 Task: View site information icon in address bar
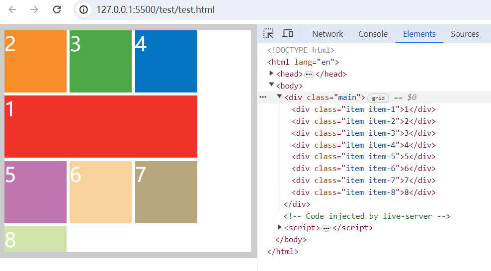tap(83, 10)
